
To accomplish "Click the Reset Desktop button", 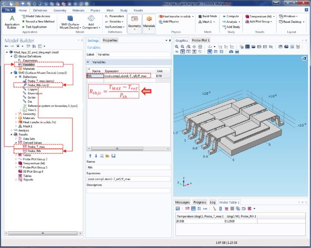I will (x=292, y=22).
